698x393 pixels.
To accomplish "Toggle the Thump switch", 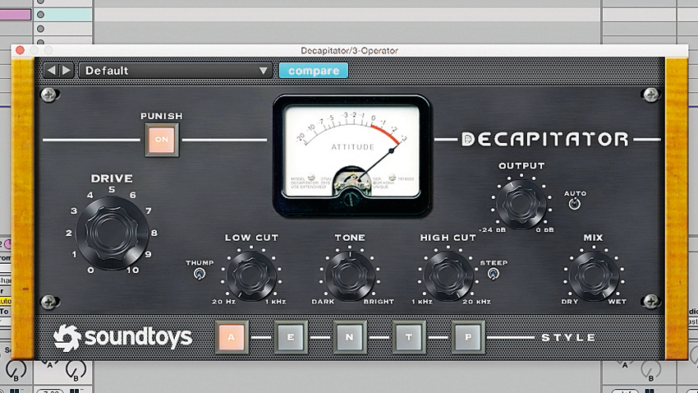I will pyautogui.click(x=199, y=274).
